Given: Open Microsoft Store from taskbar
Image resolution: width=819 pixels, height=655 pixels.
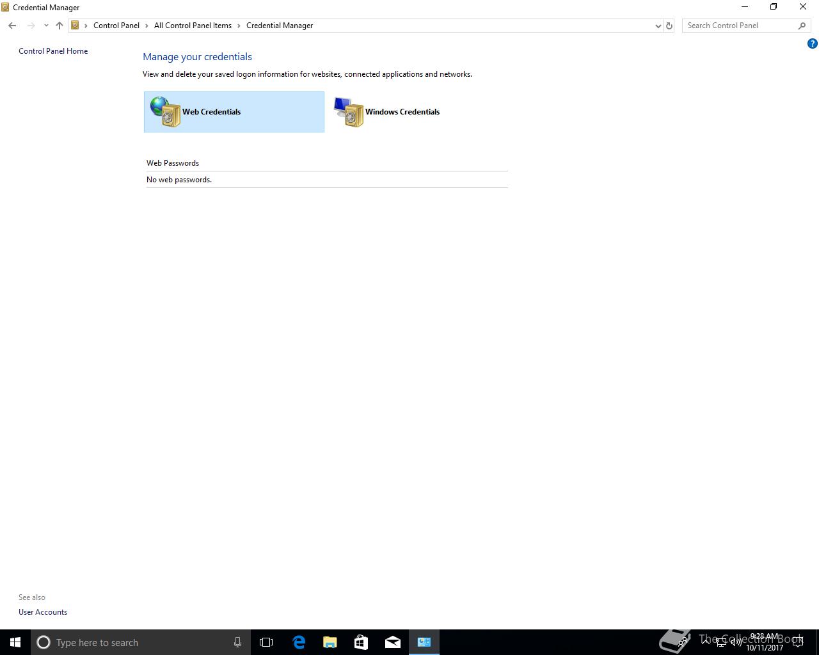Looking at the screenshot, I should (x=362, y=642).
